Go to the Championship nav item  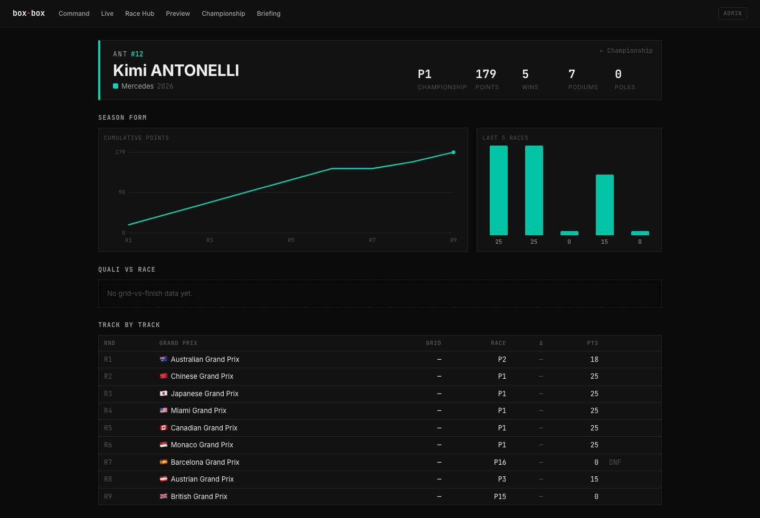pos(223,14)
